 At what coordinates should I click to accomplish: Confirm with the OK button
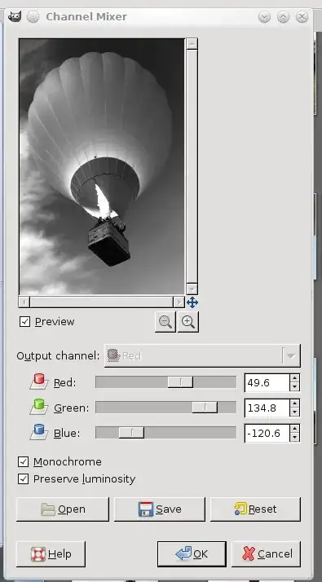(x=192, y=553)
